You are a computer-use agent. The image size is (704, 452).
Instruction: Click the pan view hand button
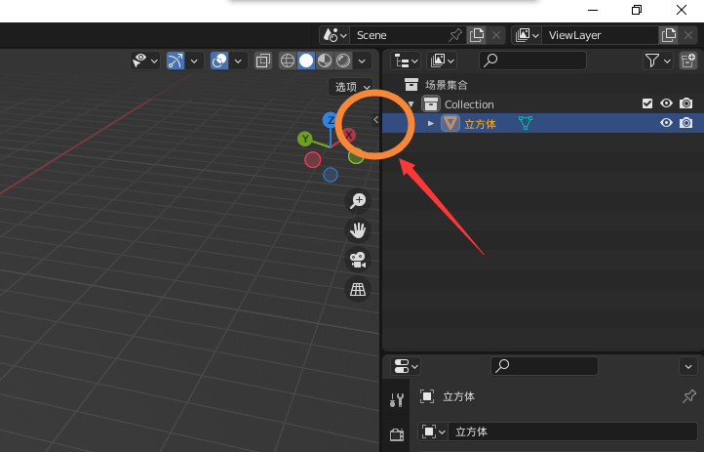(x=358, y=230)
